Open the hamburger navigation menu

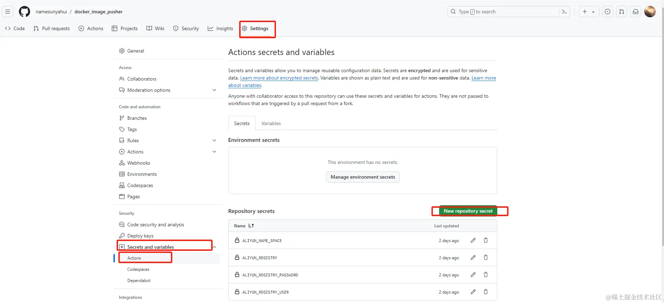[x=8, y=12]
